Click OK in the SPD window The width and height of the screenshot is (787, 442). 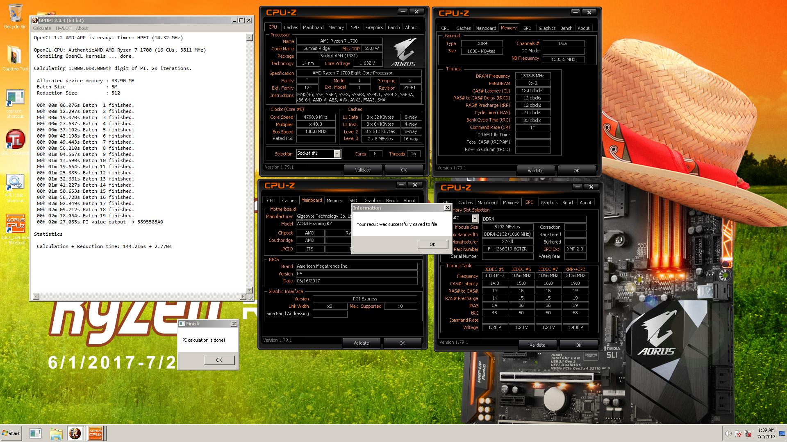click(x=578, y=345)
